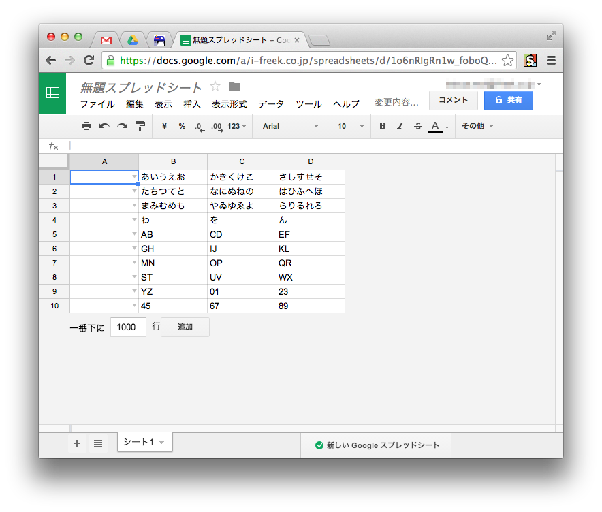Add a new sheet with the plus icon
This screenshot has width=602, height=512.
pyautogui.click(x=77, y=443)
